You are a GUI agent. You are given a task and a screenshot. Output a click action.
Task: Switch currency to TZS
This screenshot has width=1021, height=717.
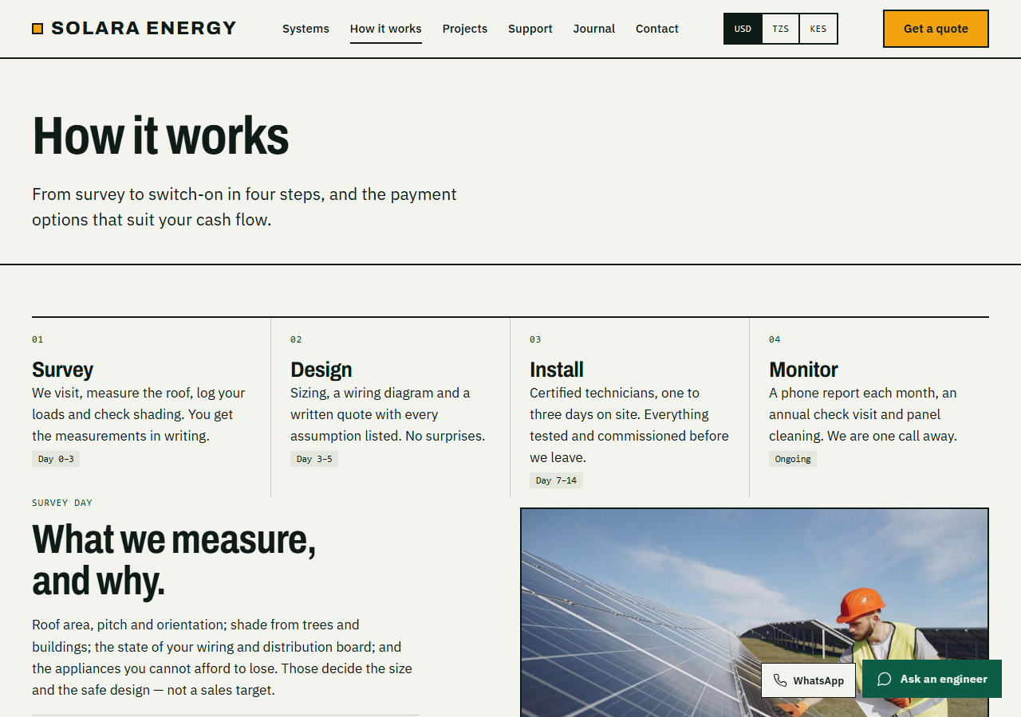click(781, 29)
